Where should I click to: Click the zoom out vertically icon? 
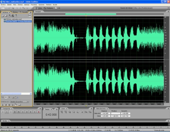pos(90,112)
